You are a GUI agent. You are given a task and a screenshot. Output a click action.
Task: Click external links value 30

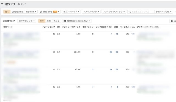tap(117, 52)
